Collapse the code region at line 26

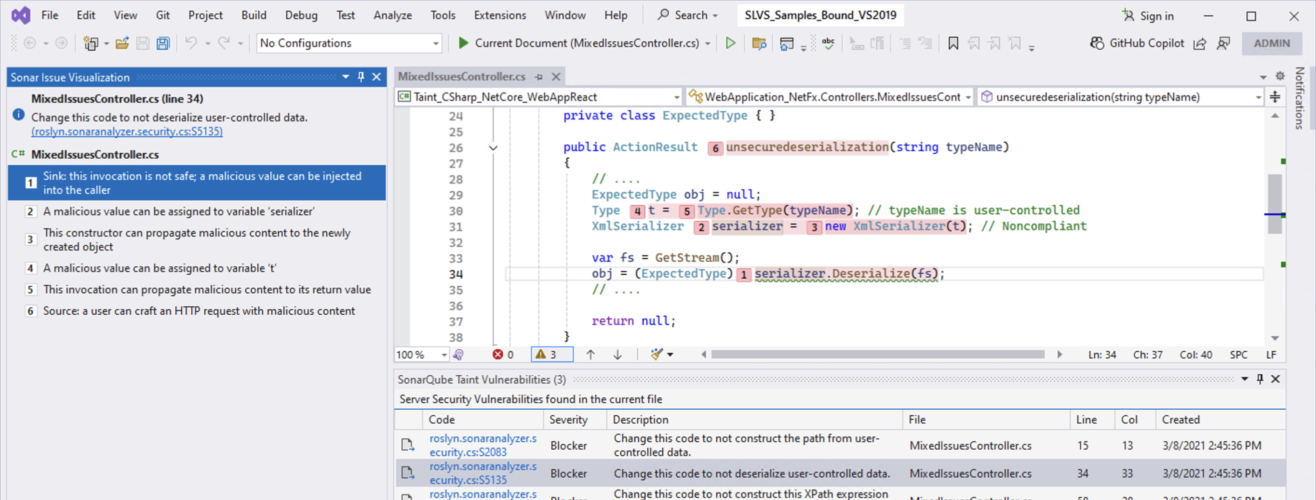[493, 148]
